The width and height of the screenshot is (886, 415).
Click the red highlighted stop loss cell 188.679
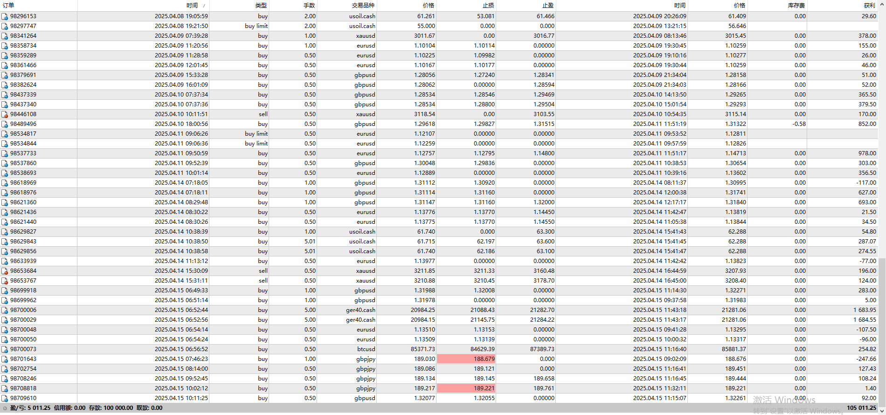(466, 359)
